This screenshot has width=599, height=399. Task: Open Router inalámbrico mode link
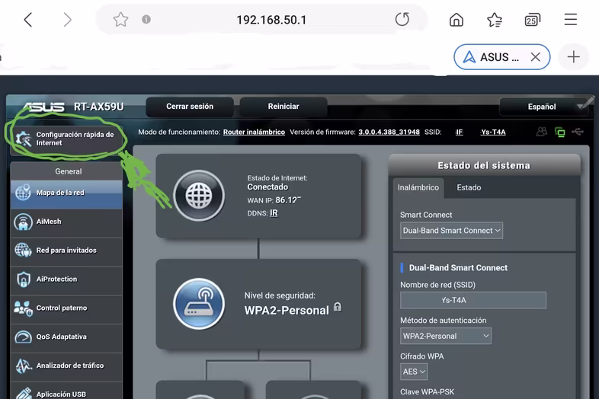254,132
